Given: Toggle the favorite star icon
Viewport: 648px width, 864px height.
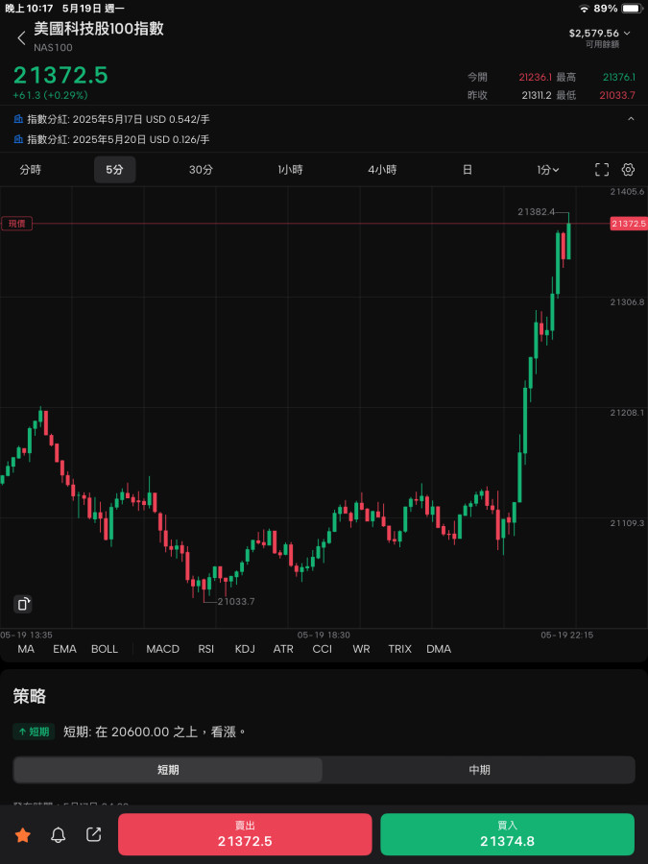Looking at the screenshot, I should coord(23,835).
